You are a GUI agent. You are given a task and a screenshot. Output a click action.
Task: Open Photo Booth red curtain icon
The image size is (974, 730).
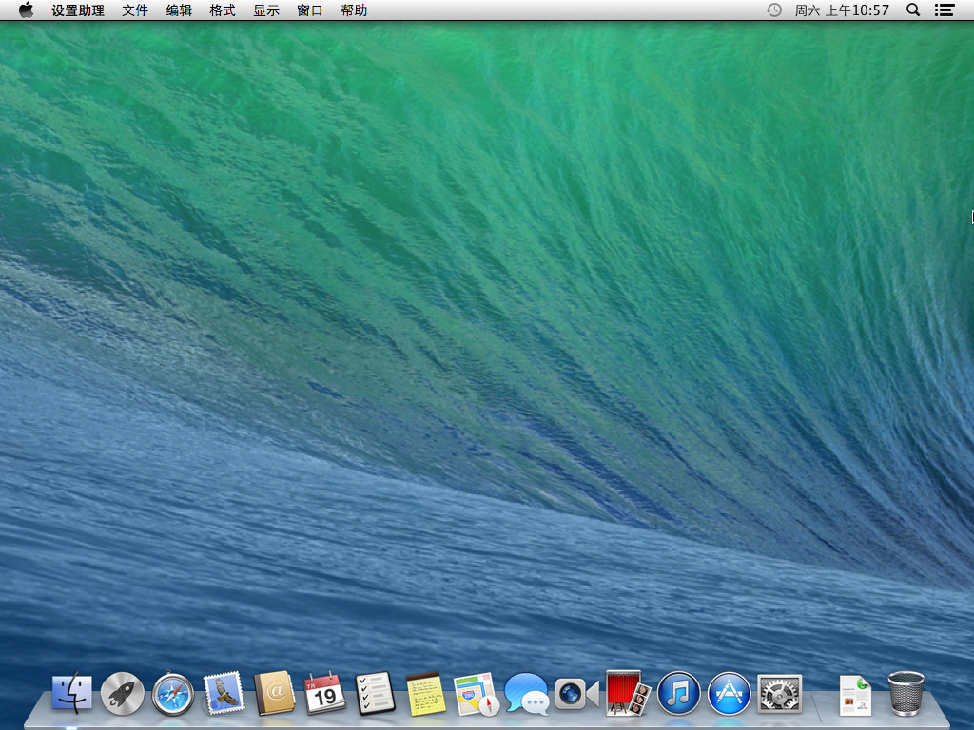pos(628,693)
